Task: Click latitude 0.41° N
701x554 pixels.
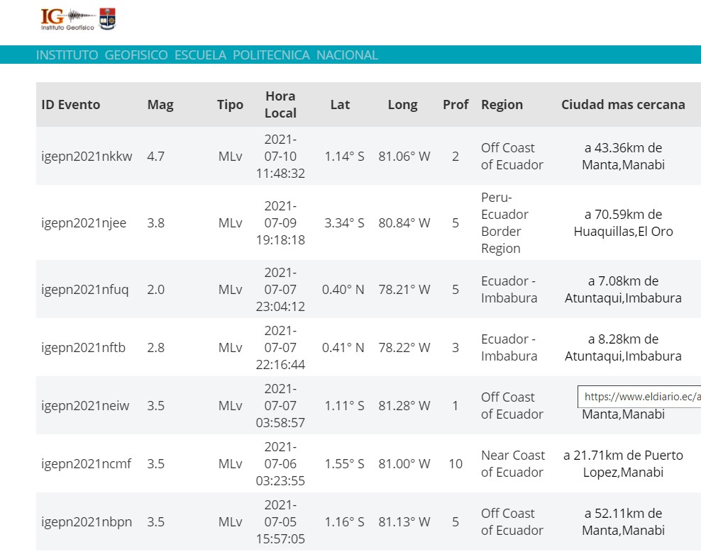Action: (343, 347)
